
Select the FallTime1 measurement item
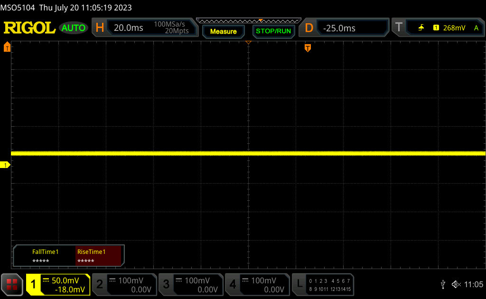pyautogui.click(x=45, y=256)
